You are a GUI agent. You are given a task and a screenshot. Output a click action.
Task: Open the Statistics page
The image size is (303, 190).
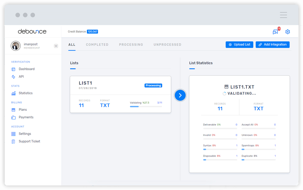coord(25,93)
